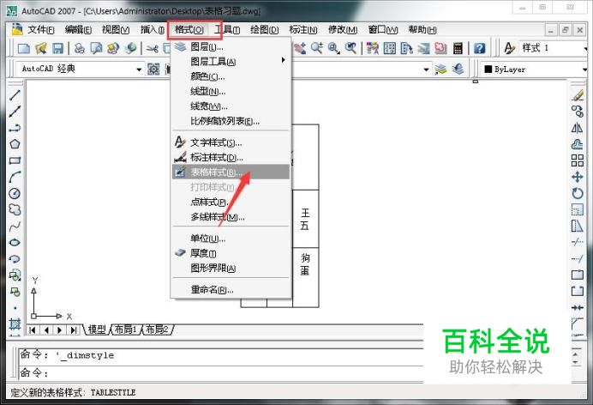The height and width of the screenshot is (405, 593).
Task: Choose 文字样式 menu entry
Action: [x=231, y=142]
